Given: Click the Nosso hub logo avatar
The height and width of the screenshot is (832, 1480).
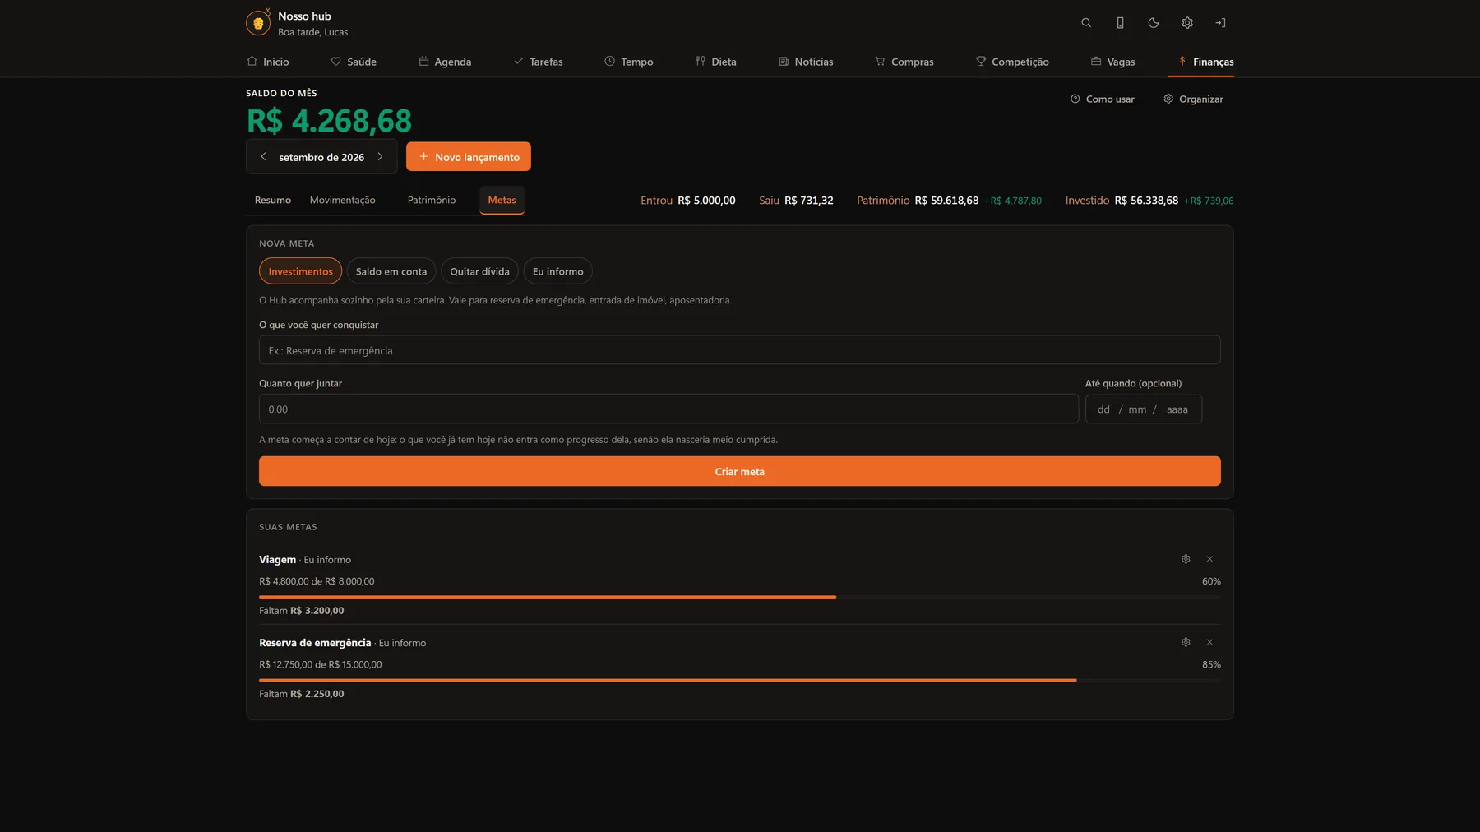Looking at the screenshot, I should point(258,23).
